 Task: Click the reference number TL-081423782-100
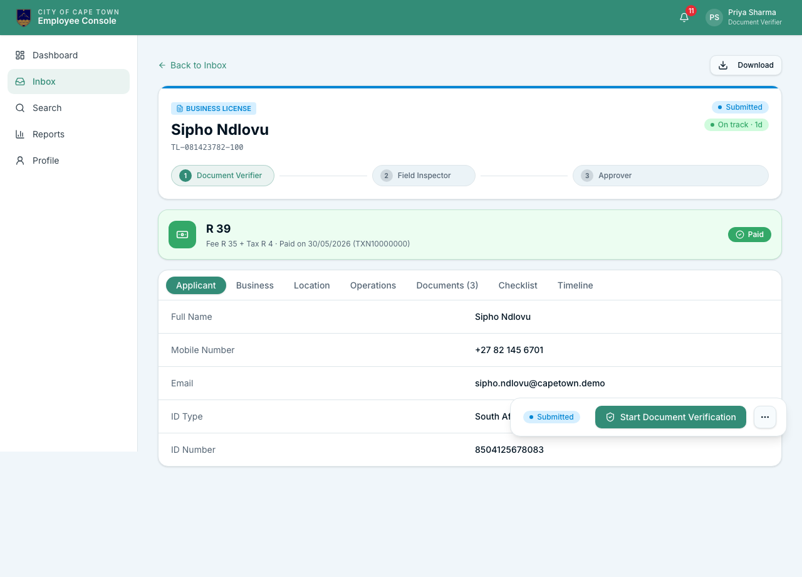[x=207, y=147]
